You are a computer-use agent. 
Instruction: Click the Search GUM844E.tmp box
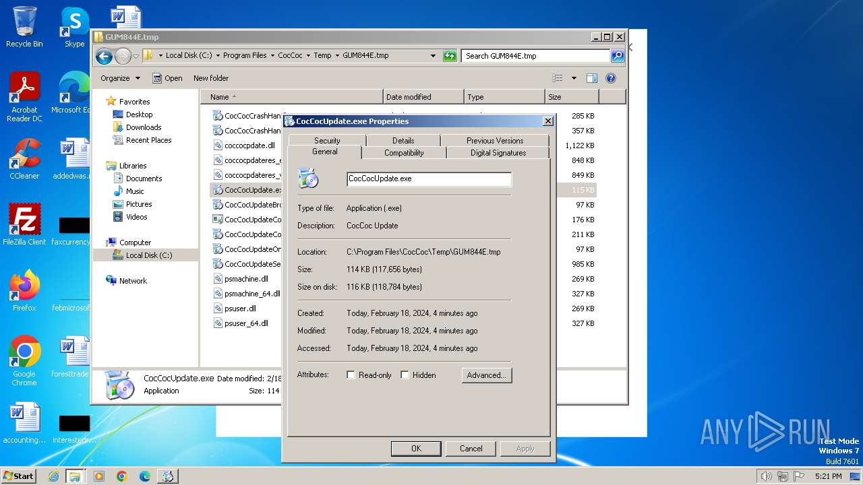(535, 56)
